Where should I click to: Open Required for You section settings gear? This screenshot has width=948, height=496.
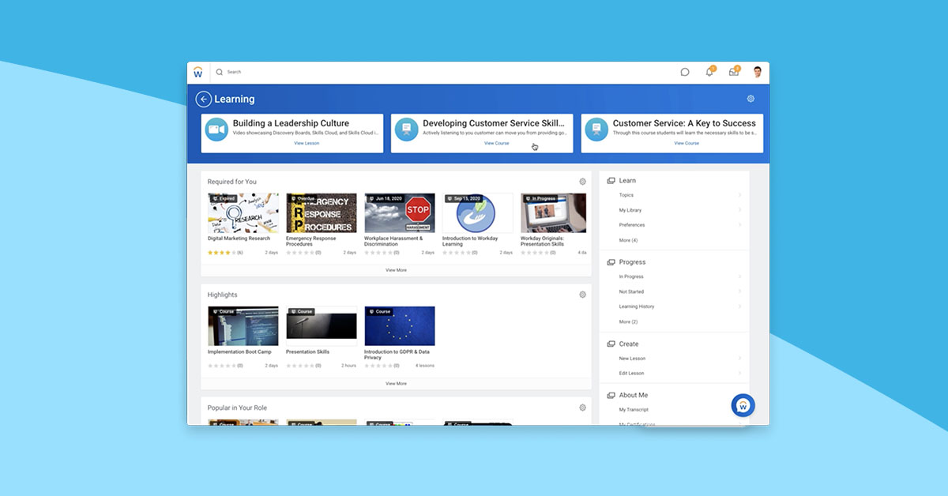pyautogui.click(x=582, y=182)
